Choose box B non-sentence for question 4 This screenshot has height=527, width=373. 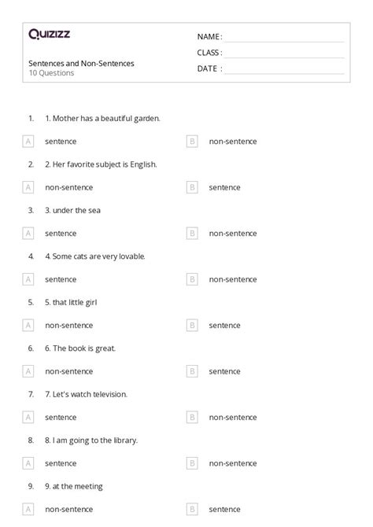[192, 279]
